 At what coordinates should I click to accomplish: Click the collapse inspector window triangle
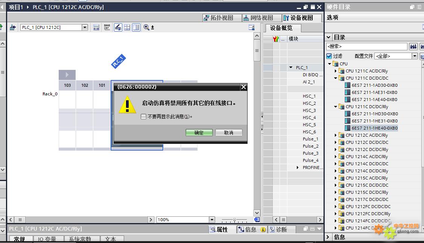pyautogui.click(x=319, y=229)
